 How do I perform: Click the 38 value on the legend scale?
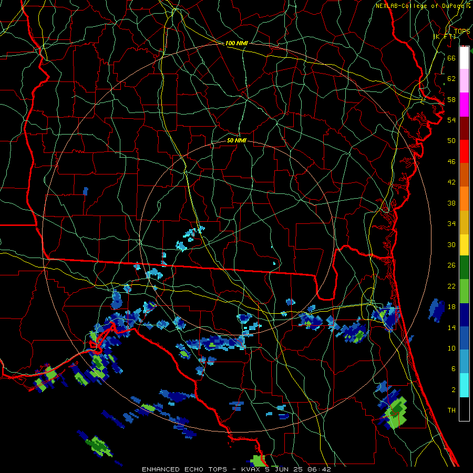451,203
